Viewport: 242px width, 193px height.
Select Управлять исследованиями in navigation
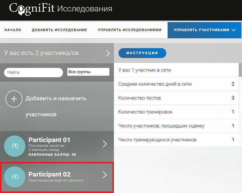coord(130,30)
